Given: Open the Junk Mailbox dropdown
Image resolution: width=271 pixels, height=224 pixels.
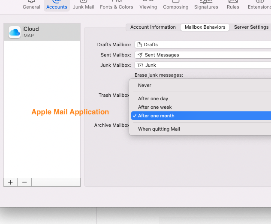Looking at the screenshot, I should (203, 65).
